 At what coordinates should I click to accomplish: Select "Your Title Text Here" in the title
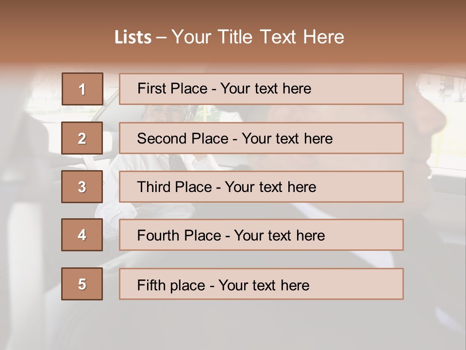258,37
